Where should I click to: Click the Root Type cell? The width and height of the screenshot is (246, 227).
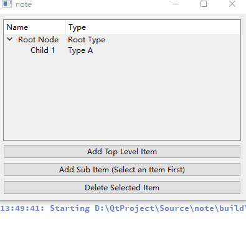[x=87, y=40]
